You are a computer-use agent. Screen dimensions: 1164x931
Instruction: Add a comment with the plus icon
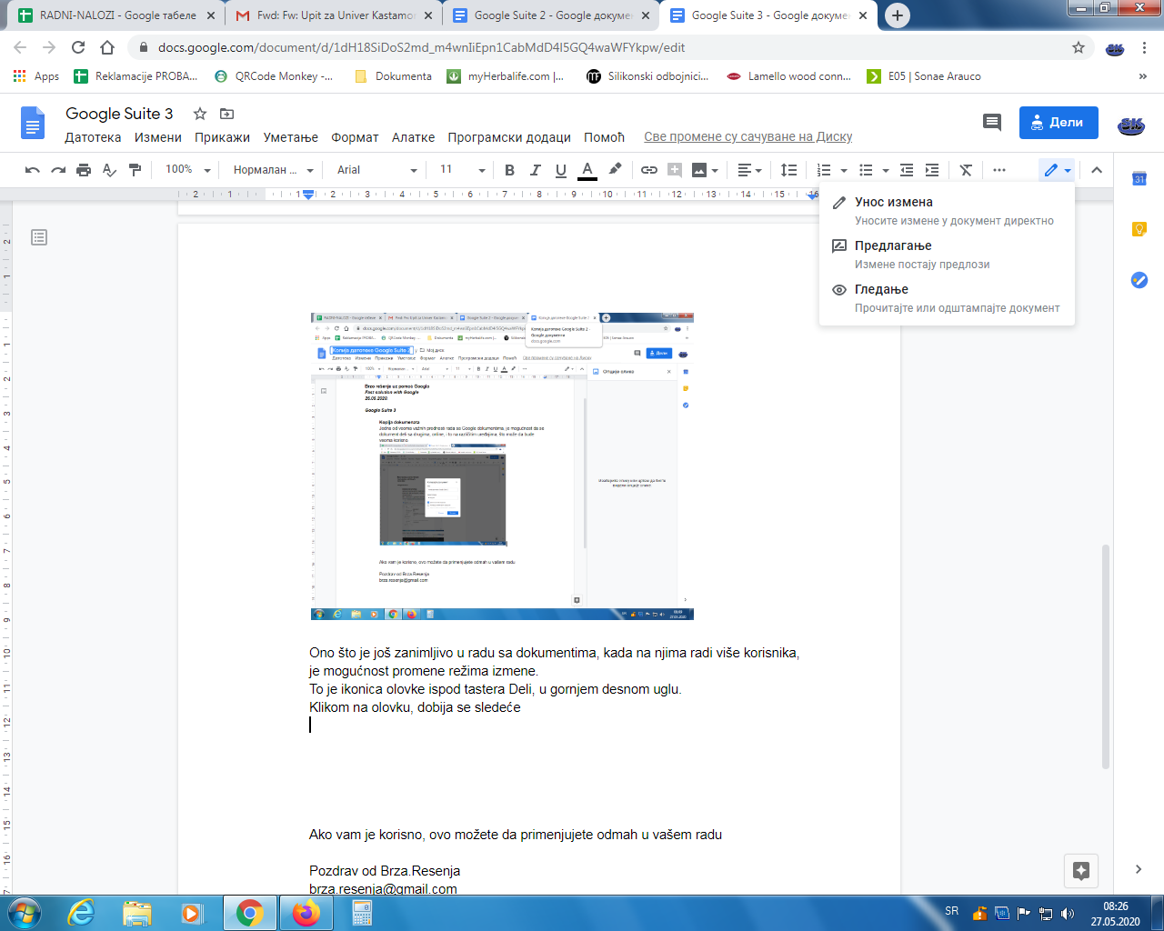tap(674, 170)
